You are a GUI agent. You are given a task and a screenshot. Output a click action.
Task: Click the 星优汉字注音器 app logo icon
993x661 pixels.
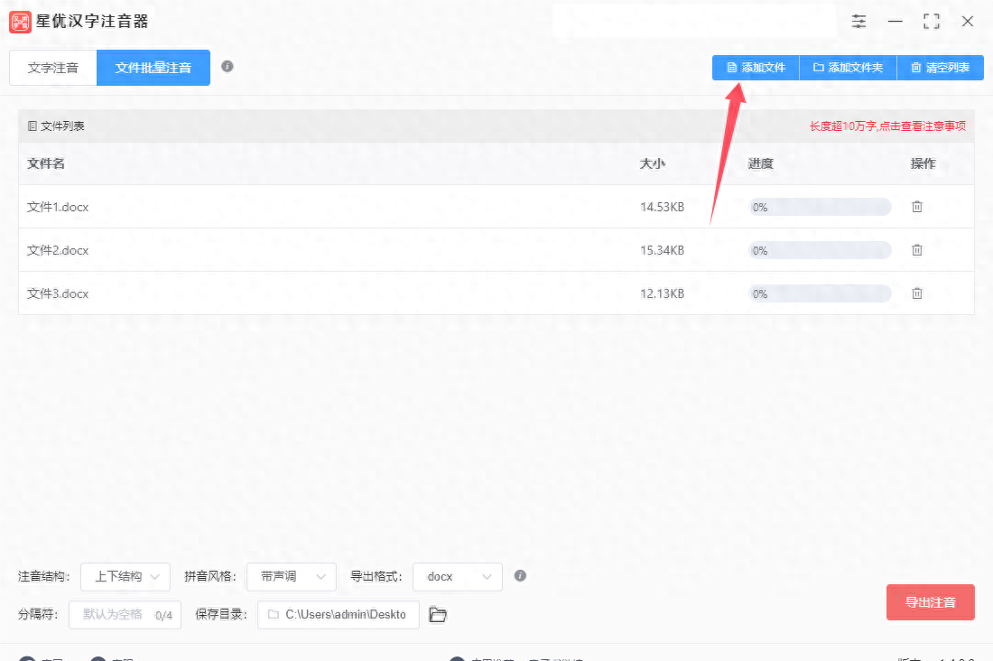(x=19, y=21)
